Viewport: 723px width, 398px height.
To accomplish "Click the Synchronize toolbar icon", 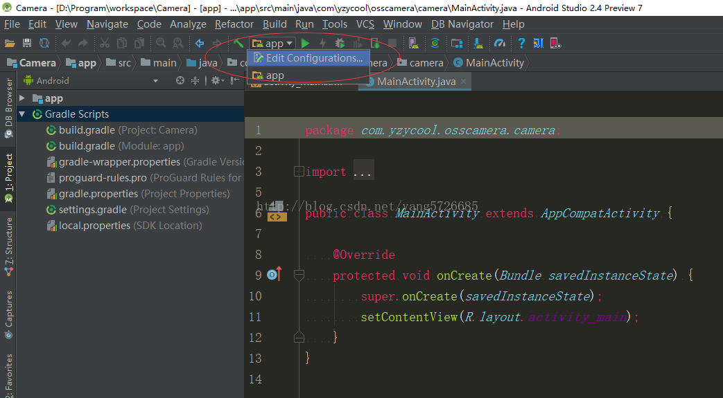I will 44,44.
